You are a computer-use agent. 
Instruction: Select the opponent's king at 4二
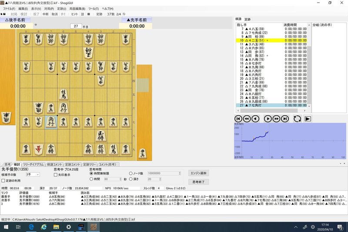(88, 53)
